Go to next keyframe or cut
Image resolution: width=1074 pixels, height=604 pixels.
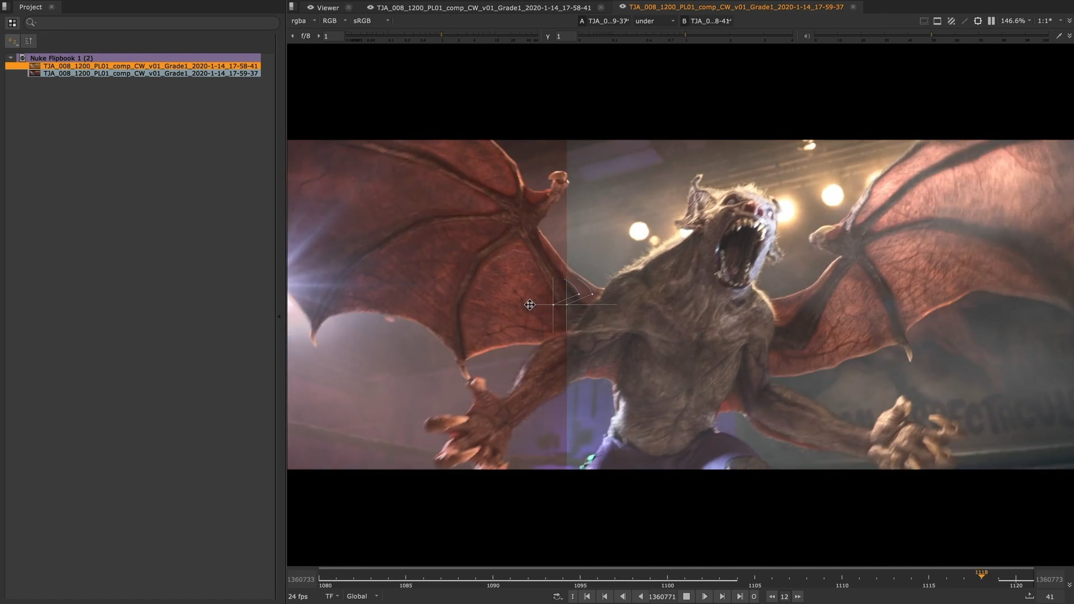point(722,596)
